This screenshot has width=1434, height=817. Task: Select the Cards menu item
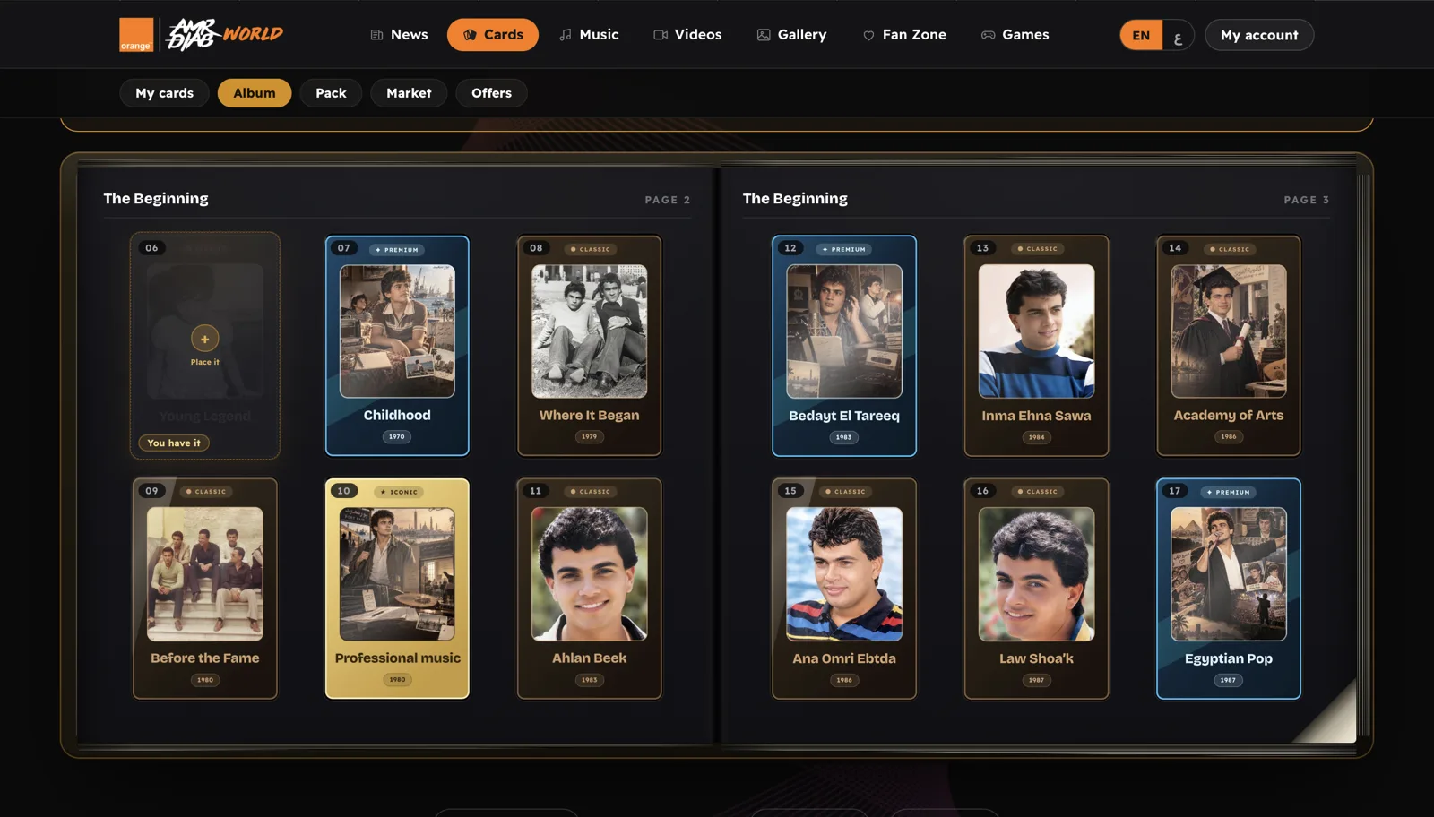tap(493, 35)
